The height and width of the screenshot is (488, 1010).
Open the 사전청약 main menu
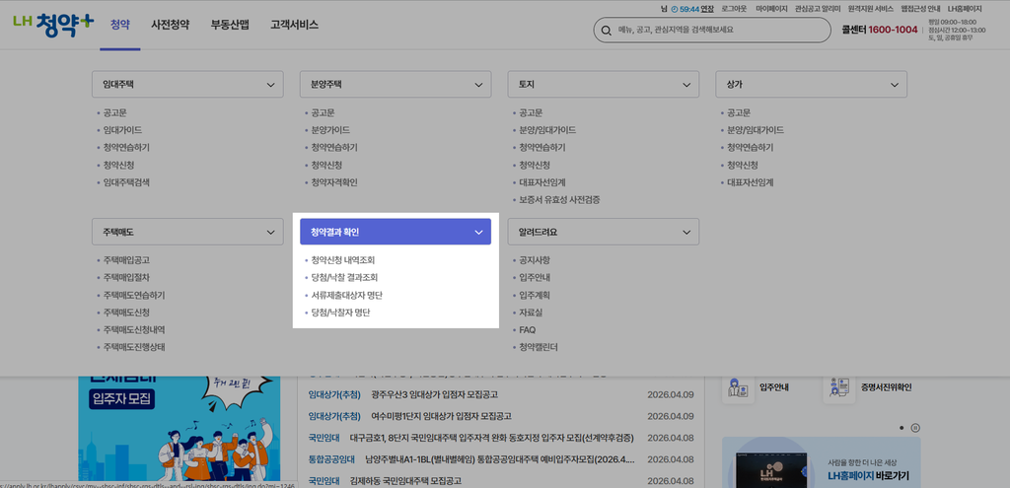(x=170, y=25)
